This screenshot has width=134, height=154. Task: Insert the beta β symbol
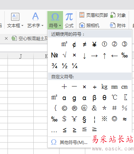coord(94,98)
